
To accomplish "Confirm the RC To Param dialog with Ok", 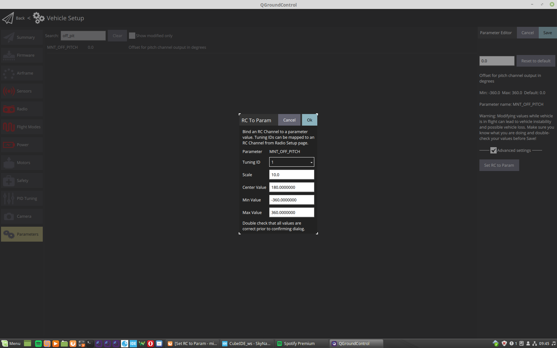I will click(x=309, y=120).
